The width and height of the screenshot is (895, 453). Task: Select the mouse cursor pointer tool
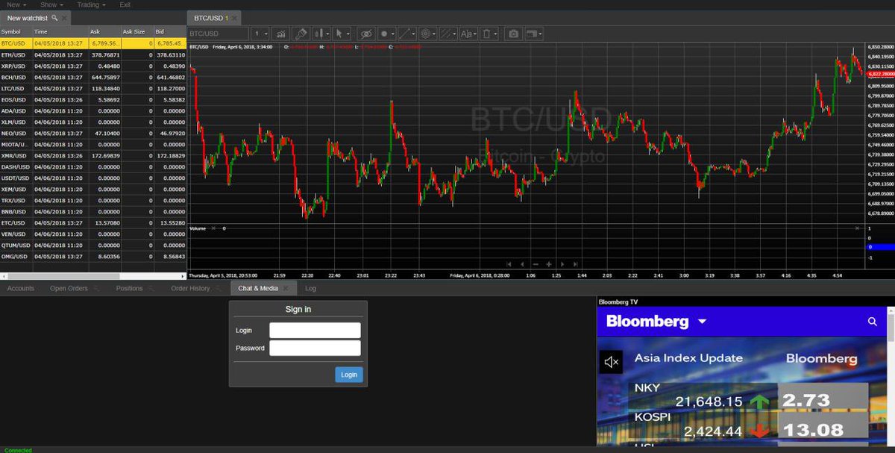coord(339,34)
